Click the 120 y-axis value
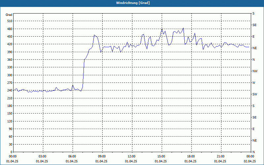The width and height of the screenshot is (264, 165). [10, 121]
